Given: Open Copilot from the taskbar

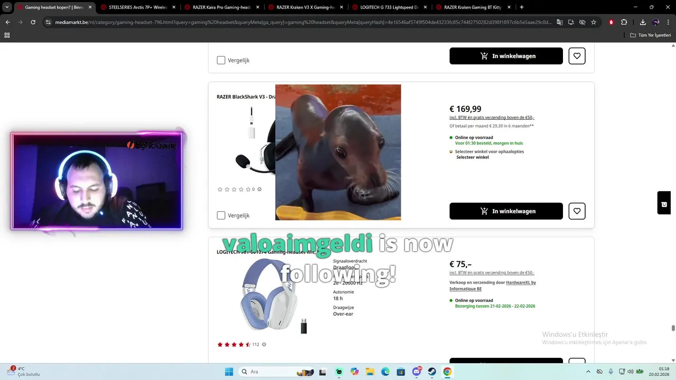Looking at the screenshot, I should (354, 372).
